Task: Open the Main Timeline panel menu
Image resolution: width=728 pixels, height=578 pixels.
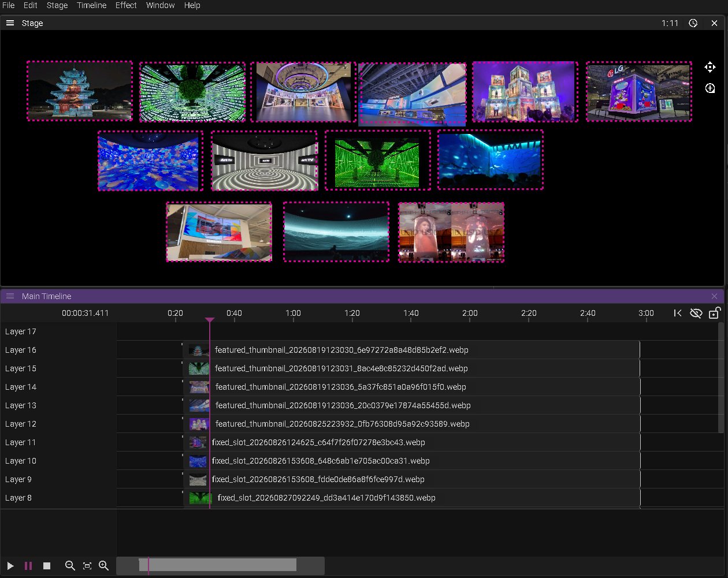Action: pos(10,296)
